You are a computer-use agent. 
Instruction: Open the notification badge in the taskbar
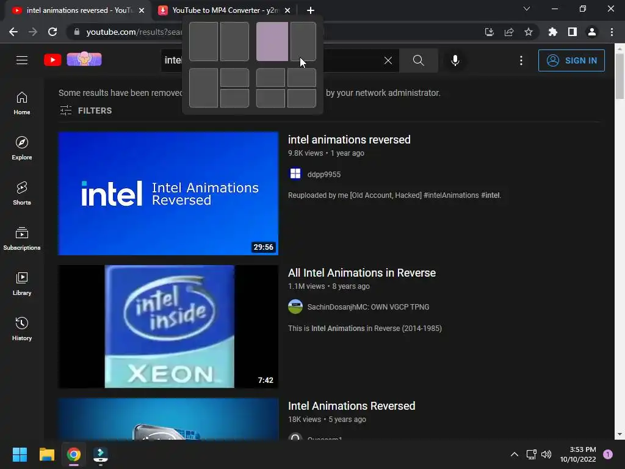(x=608, y=454)
